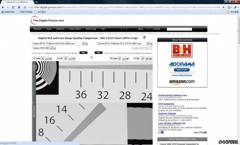This screenshot has height=145, width=240.
Task: Click next-lens arrow beside the 17-85mm lens dropdown
Action: click(x=87, y=44)
